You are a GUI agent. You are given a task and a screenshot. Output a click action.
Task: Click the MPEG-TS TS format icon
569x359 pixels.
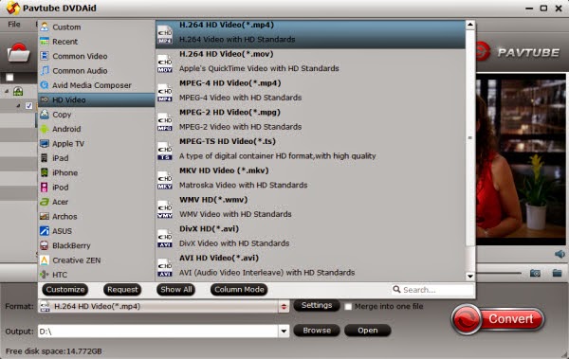pos(165,151)
